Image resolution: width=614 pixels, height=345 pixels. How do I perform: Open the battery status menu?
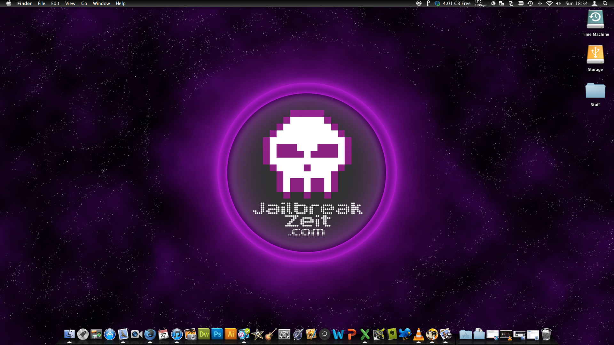[x=521, y=4]
